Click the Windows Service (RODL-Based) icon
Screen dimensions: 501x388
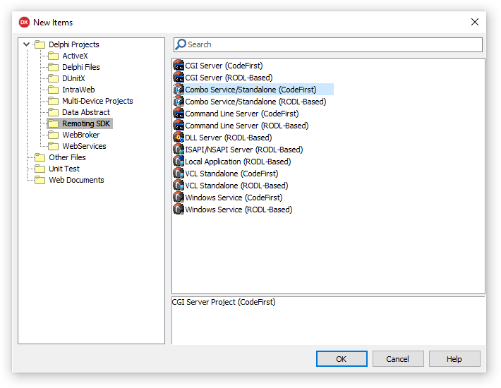tap(179, 210)
